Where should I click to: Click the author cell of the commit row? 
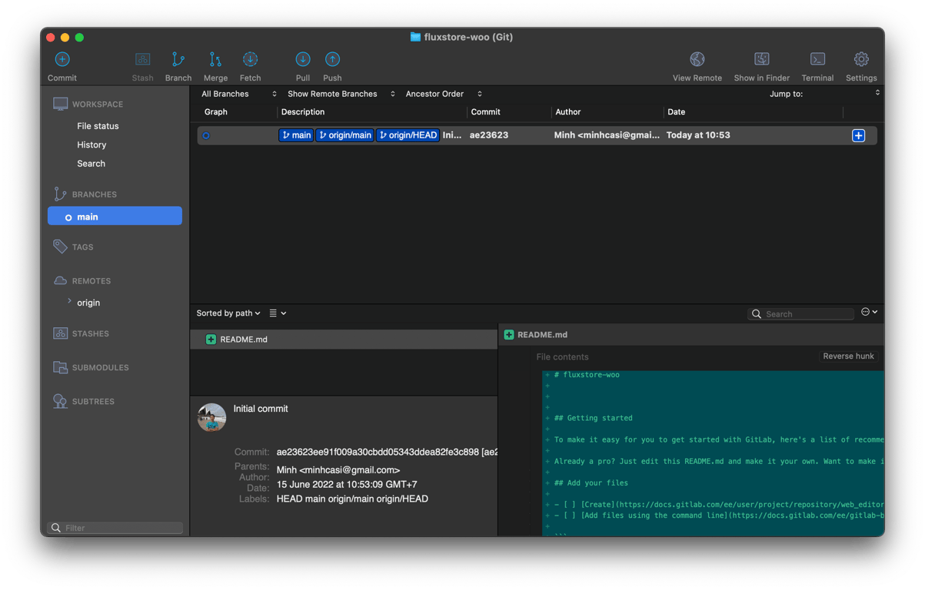pos(607,135)
